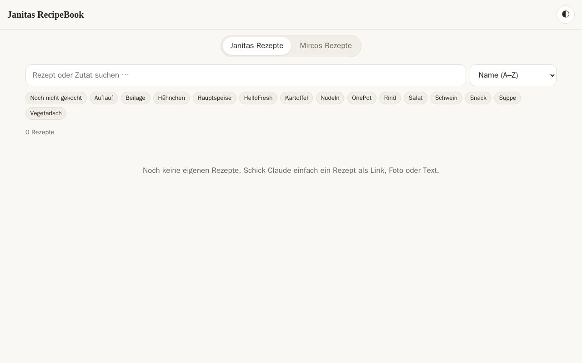Switch to Mircos Rezepte tab
The height and width of the screenshot is (363, 582).
click(326, 46)
